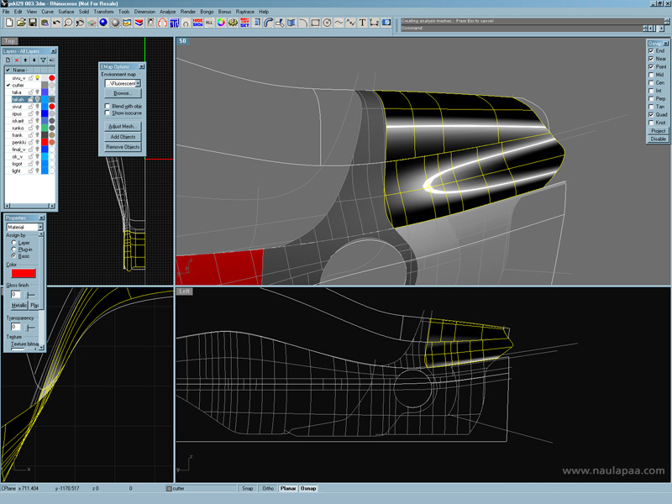672x504 pixels.
Task: Toggle Ortho in the status bar
Action: 268,488
